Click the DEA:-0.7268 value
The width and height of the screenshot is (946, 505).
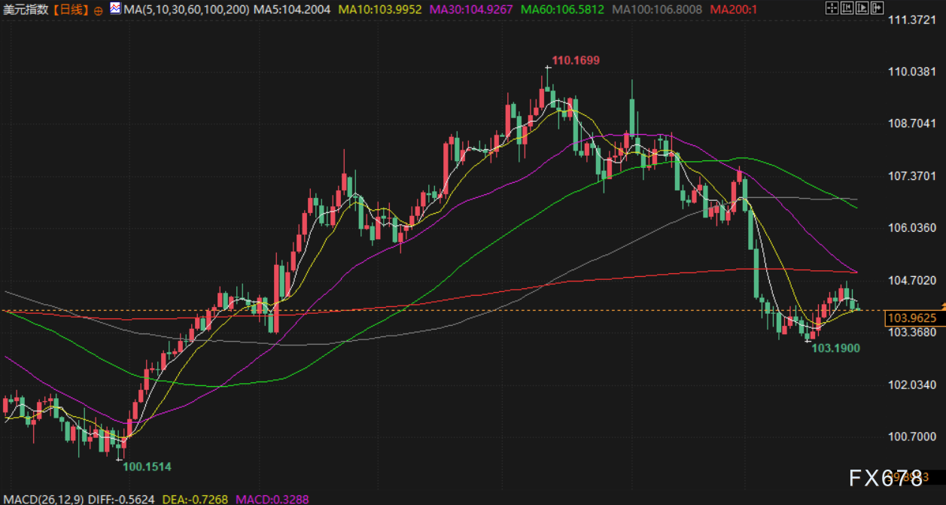pos(194,498)
